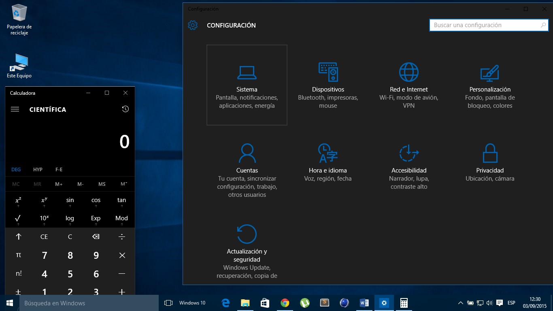The height and width of the screenshot is (311, 553).
Task: Launch Google Chrome from the taskbar
Action: coord(285,302)
